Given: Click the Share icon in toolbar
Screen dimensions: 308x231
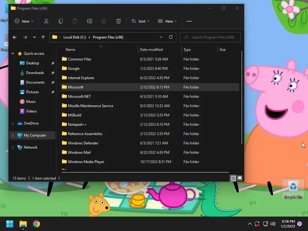Looking at the screenshot, I should pyautogui.click(x=104, y=21).
